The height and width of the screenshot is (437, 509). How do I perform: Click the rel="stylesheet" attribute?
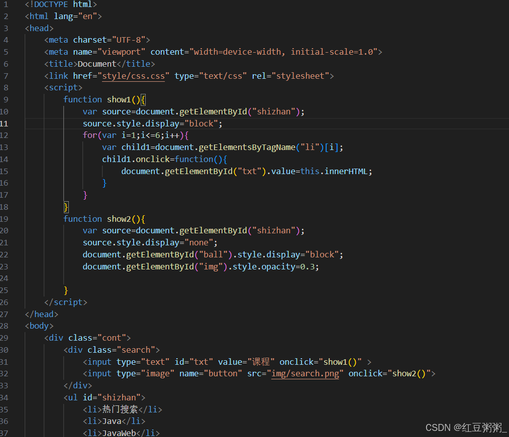(x=290, y=76)
